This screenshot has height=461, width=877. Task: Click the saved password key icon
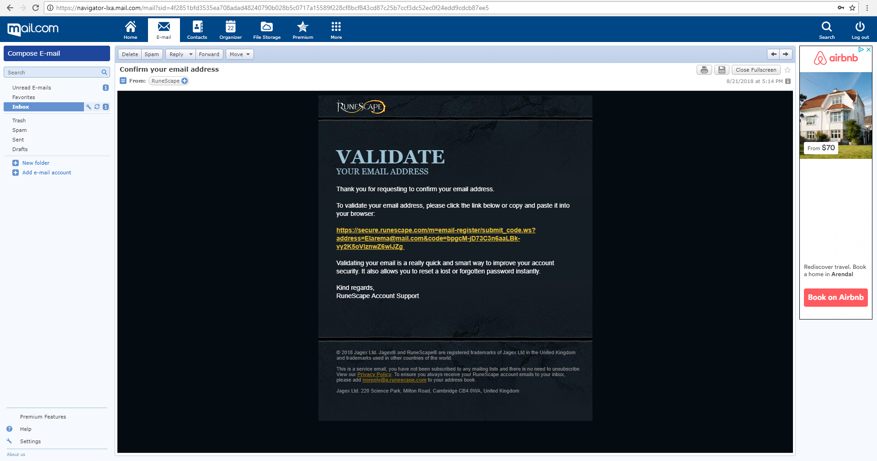(841, 8)
